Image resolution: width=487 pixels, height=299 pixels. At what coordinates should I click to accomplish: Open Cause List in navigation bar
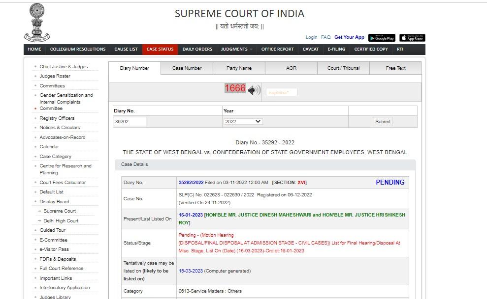point(126,49)
